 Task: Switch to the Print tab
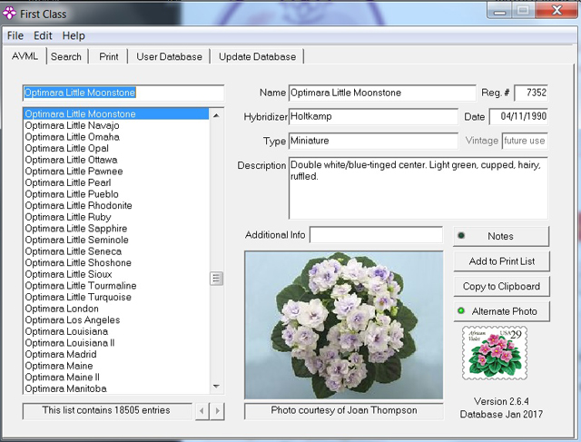109,56
